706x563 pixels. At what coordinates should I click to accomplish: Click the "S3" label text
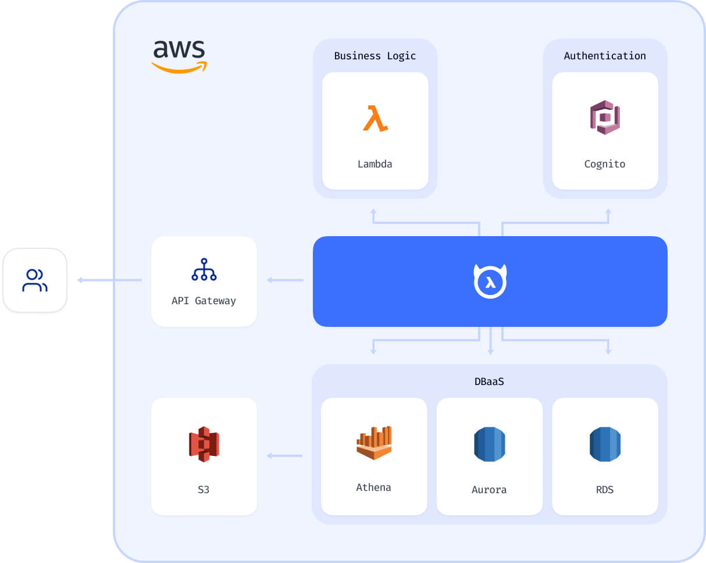point(204,490)
